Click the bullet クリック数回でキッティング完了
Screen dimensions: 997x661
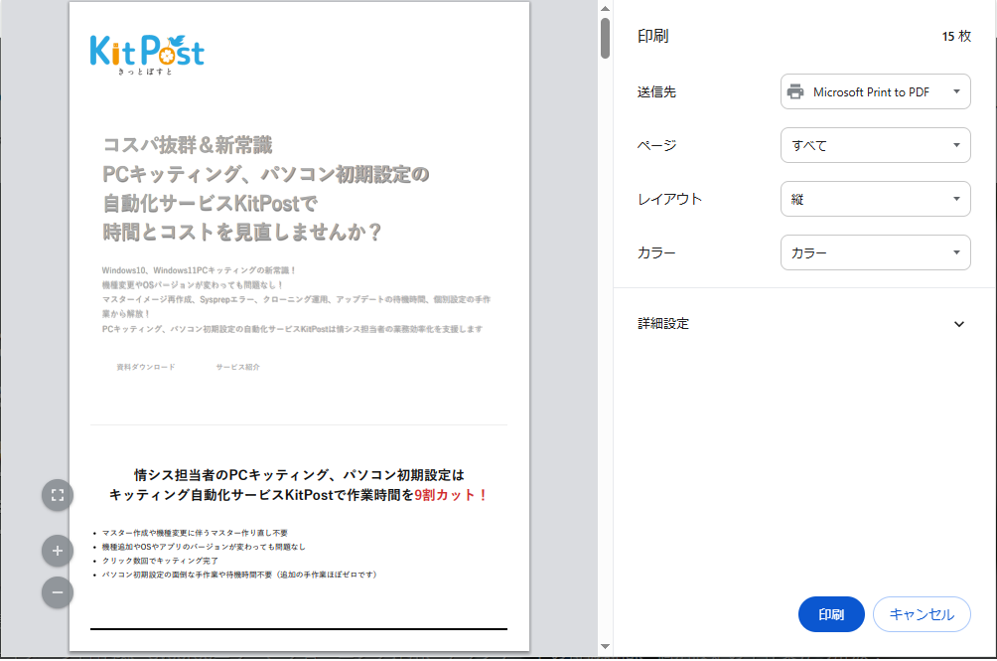coord(160,561)
